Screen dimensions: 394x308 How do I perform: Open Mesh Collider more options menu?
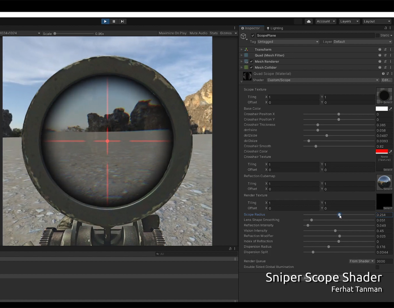pyautogui.click(x=391, y=68)
